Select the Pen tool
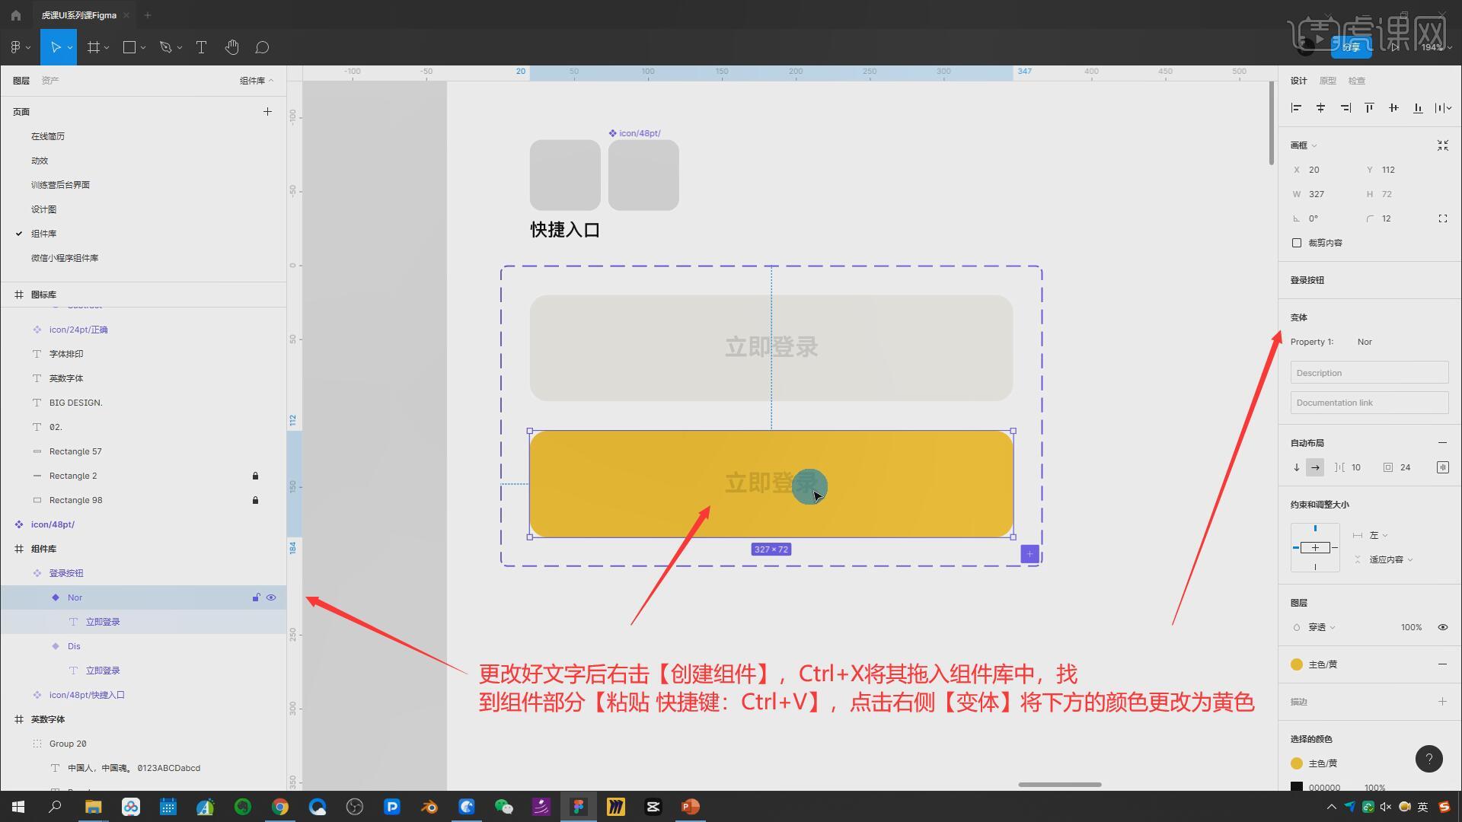Image resolution: width=1462 pixels, height=822 pixels. pos(165,47)
